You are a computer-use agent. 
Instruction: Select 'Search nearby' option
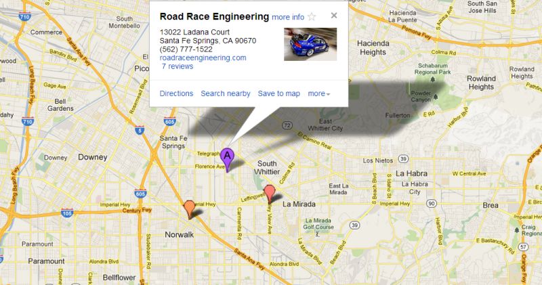point(226,93)
